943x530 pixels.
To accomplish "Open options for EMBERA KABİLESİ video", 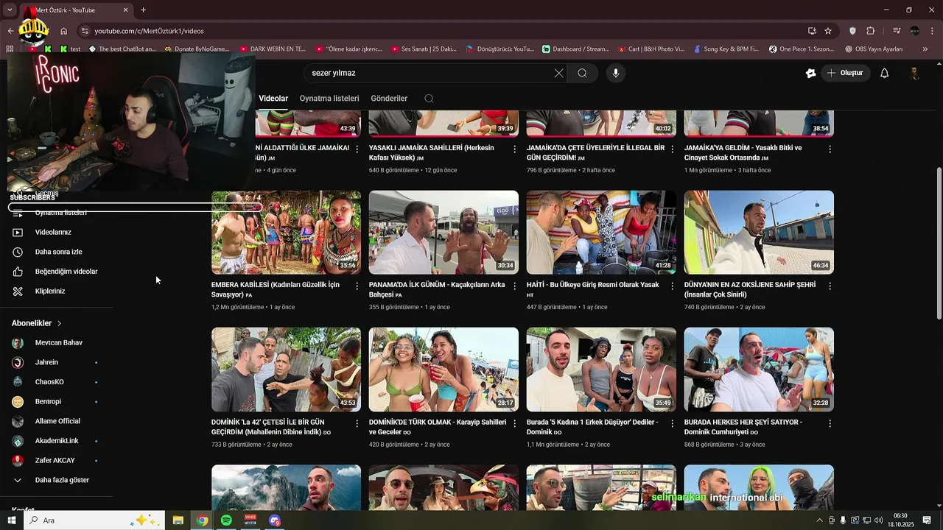I will coord(357,286).
